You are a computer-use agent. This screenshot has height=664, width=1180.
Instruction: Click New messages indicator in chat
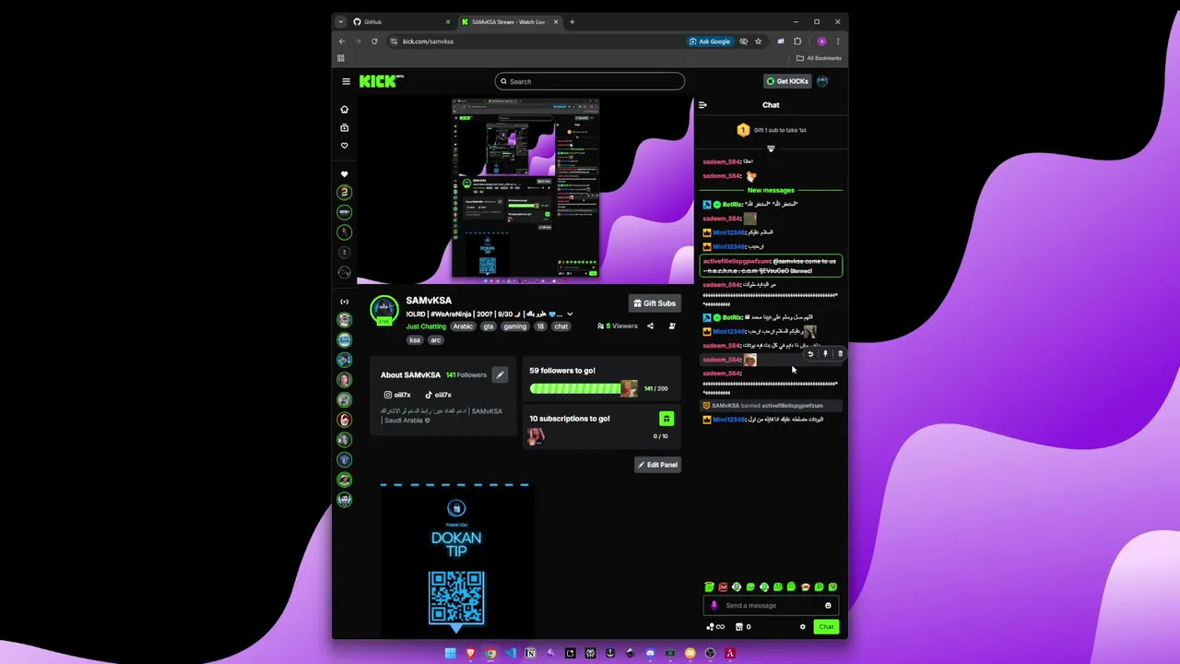click(x=771, y=190)
